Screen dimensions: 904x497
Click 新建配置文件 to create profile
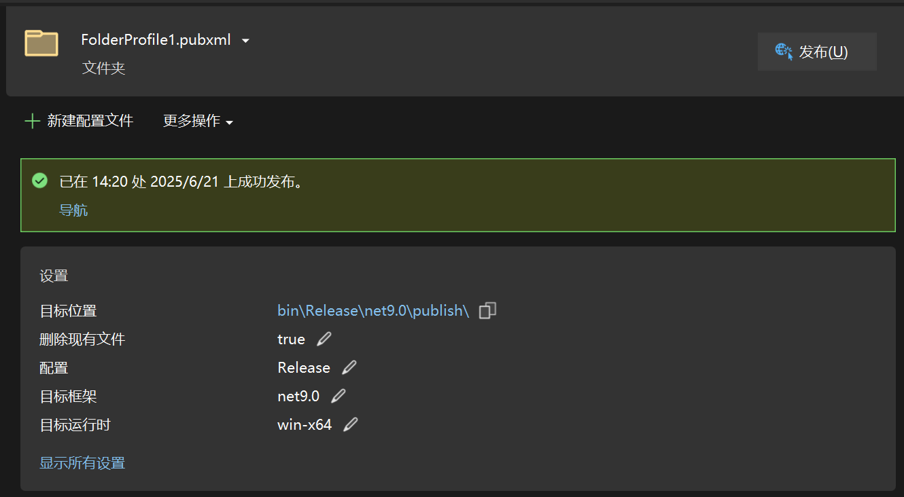tap(90, 121)
